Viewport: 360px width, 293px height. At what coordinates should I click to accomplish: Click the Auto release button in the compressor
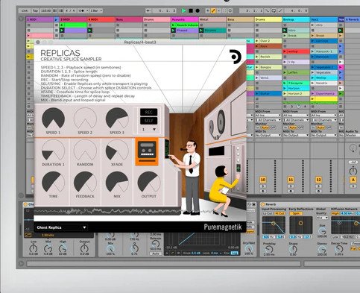click(155, 253)
